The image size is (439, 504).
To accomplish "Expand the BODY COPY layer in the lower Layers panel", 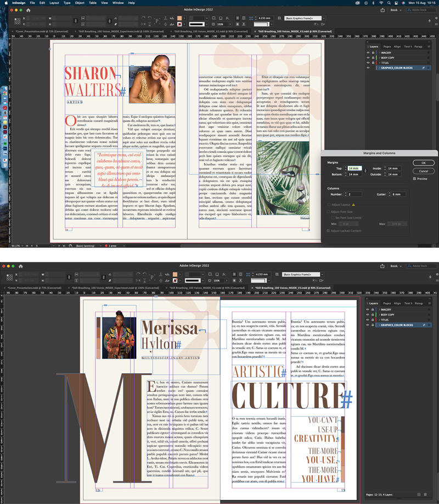I will click(x=379, y=315).
